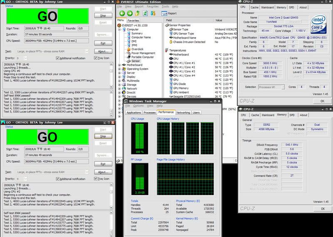Viewport: 333px width, 237px height.
Task: Switch to the Mainboard tab in top CPU-Z
Action: tap(268, 7)
